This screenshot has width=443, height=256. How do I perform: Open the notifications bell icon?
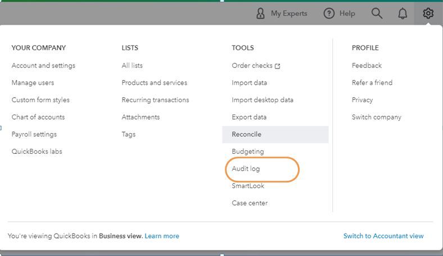click(x=403, y=13)
